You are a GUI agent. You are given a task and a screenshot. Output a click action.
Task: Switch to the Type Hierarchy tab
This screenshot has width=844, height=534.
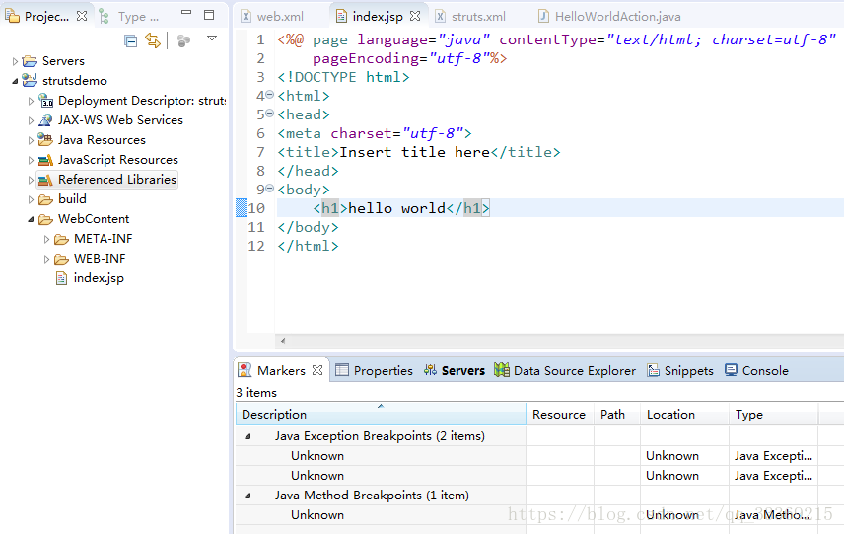coord(130,17)
